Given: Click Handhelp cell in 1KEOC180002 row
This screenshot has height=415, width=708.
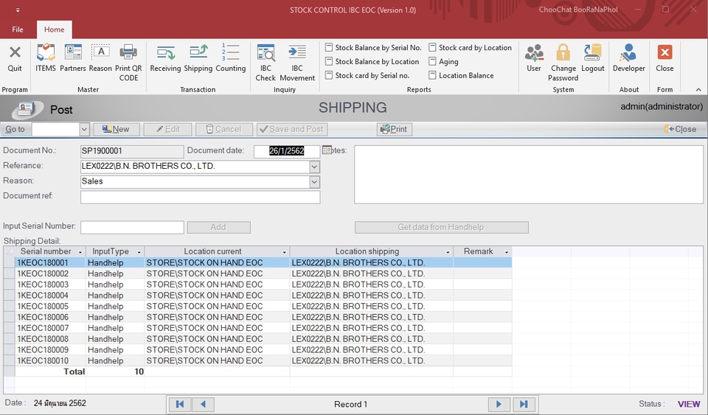Looking at the screenshot, I should [115, 273].
